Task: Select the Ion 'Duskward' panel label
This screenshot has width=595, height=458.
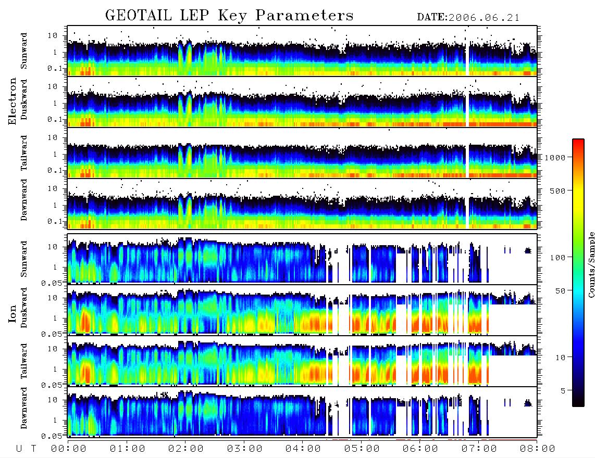Action: point(24,308)
